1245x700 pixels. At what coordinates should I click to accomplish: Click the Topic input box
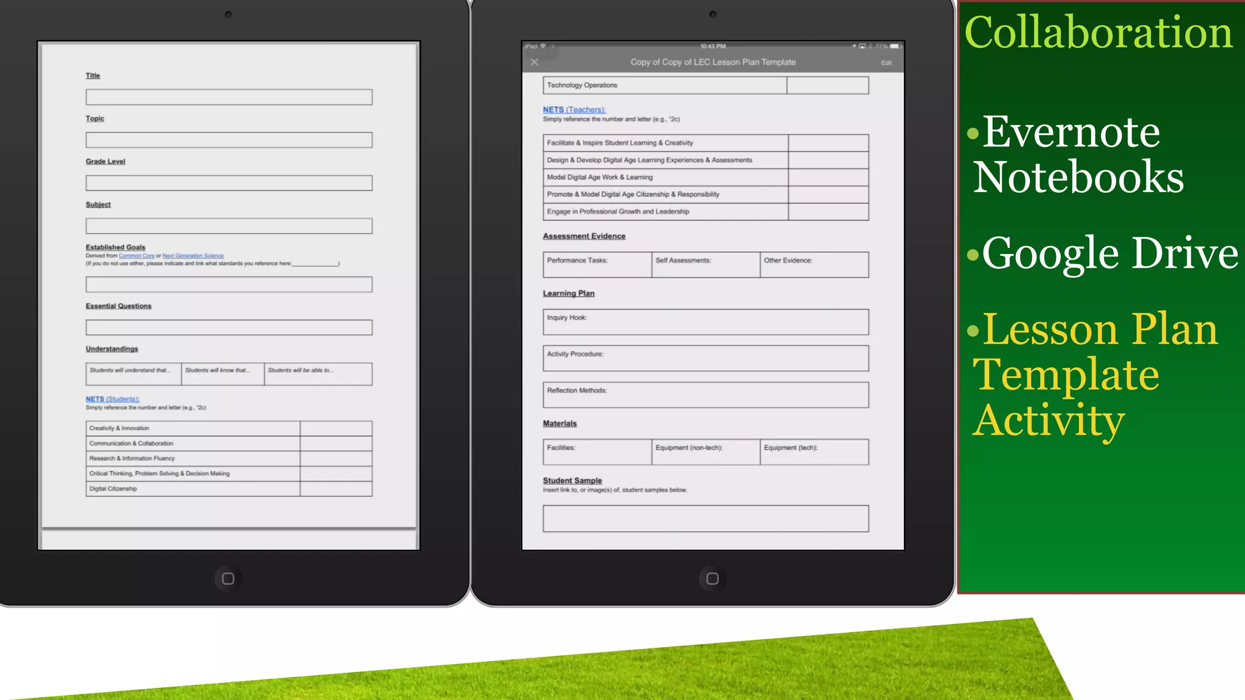coord(229,140)
